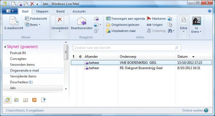
Task: Click the Mail shortcut icon at bottom left
Action: tap(7, 100)
